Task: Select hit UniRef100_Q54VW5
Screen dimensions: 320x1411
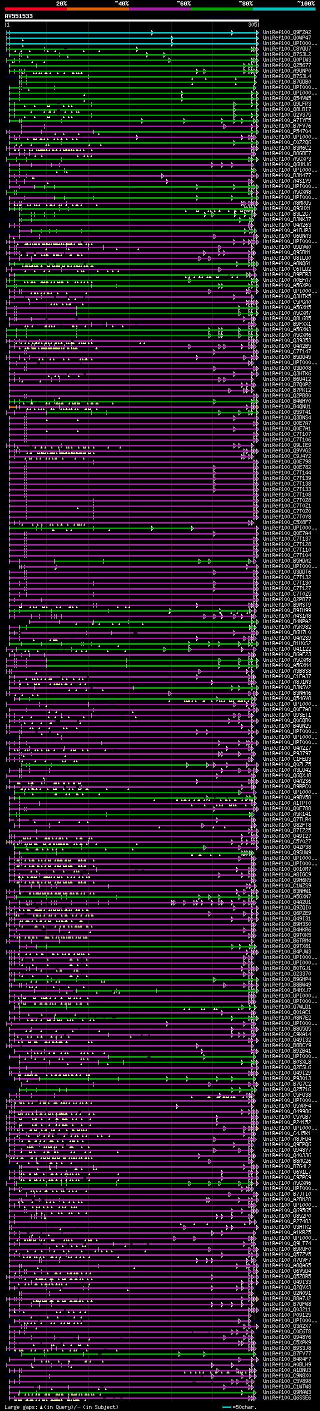Action: pyautogui.click(x=287, y=99)
